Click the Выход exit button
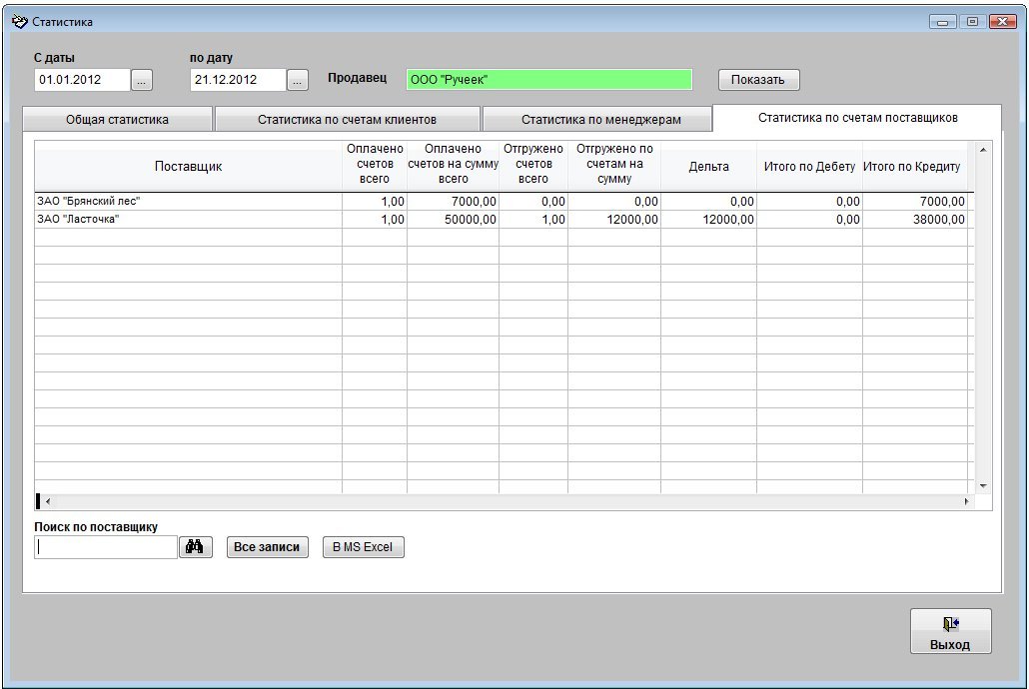Image resolution: width=1029 pixels, height=689 pixels. [950, 632]
